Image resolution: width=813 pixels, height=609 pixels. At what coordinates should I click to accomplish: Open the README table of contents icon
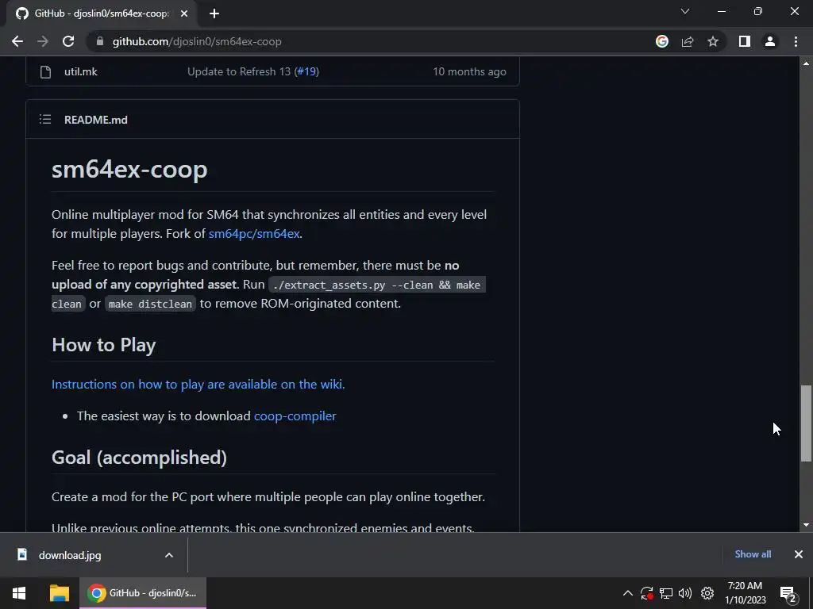(x=45, y=120)
